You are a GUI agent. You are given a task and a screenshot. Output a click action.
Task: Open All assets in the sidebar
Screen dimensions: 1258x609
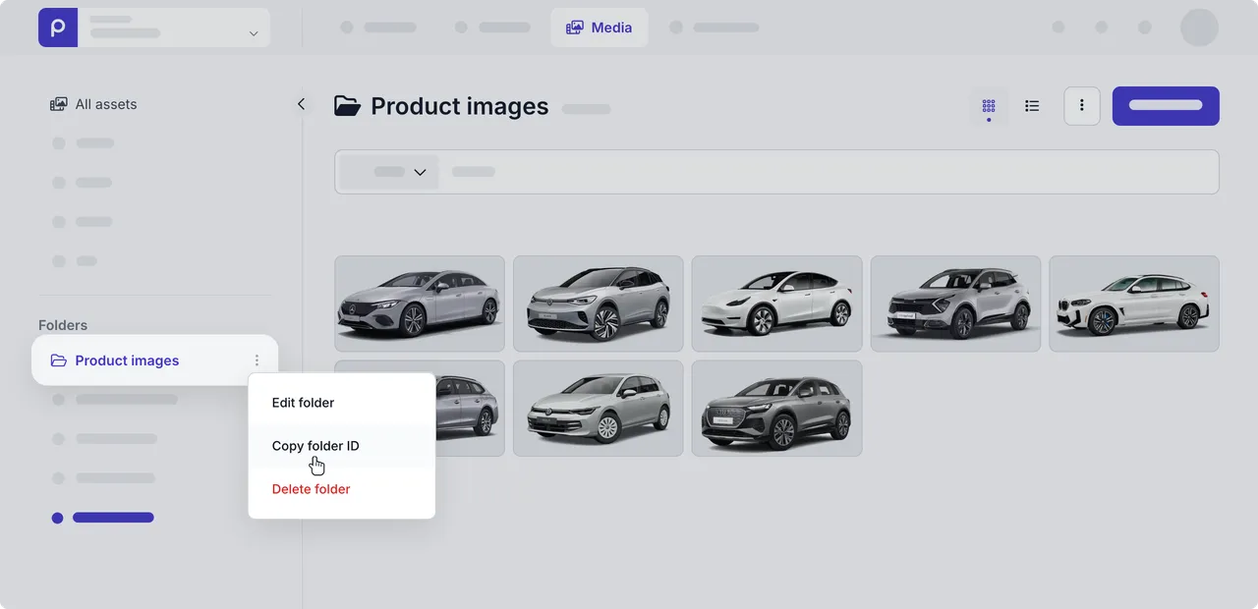point(93,104)
